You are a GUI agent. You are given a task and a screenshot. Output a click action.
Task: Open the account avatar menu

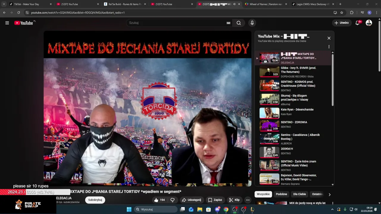click(369, 23)
